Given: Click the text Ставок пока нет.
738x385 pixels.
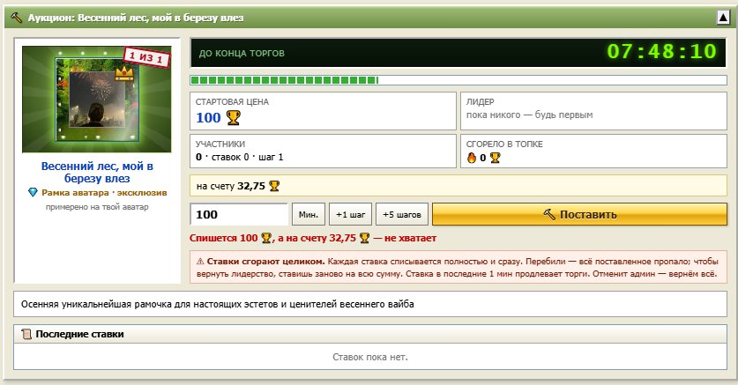Looking at the screenshot, I should click(x=370, y=357).
